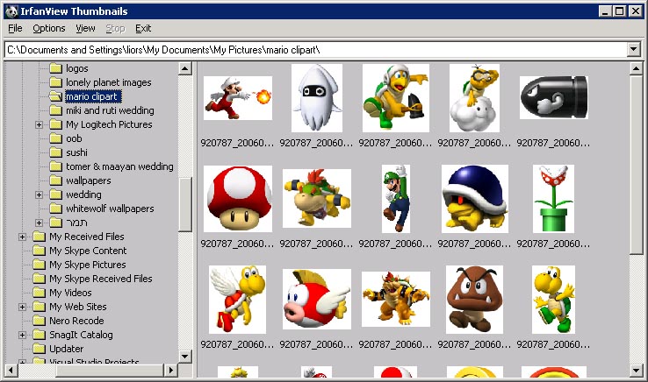Select the Cheep Cheep fish thumbnail
Screen dimensions: 648x382
click(x=317, y=299)
